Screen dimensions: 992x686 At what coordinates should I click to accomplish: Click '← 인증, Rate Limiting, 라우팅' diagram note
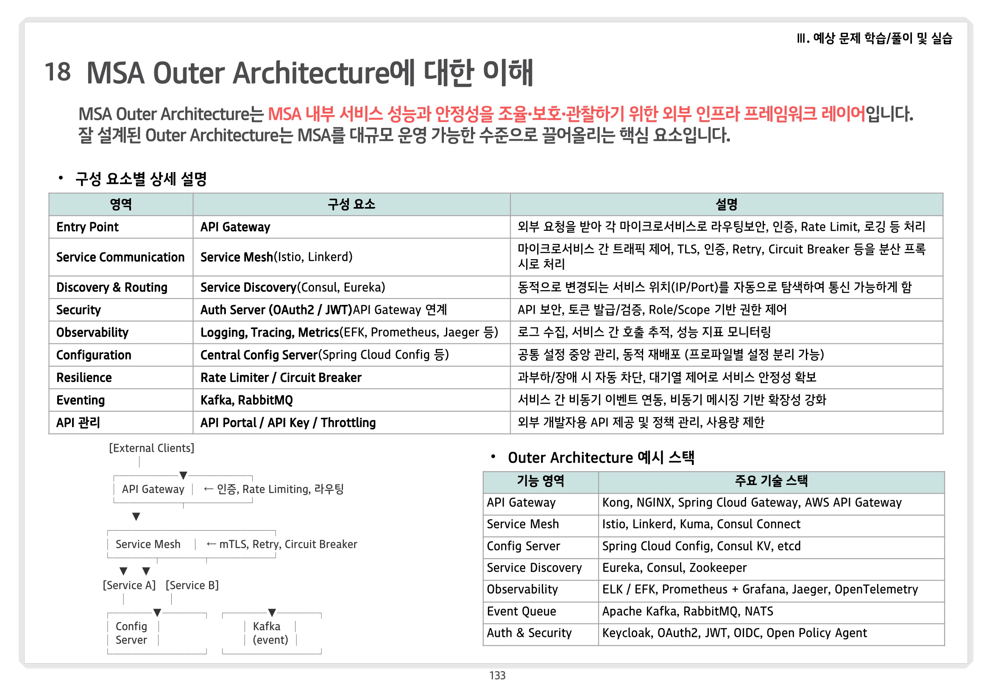click(x=273, y=489)
